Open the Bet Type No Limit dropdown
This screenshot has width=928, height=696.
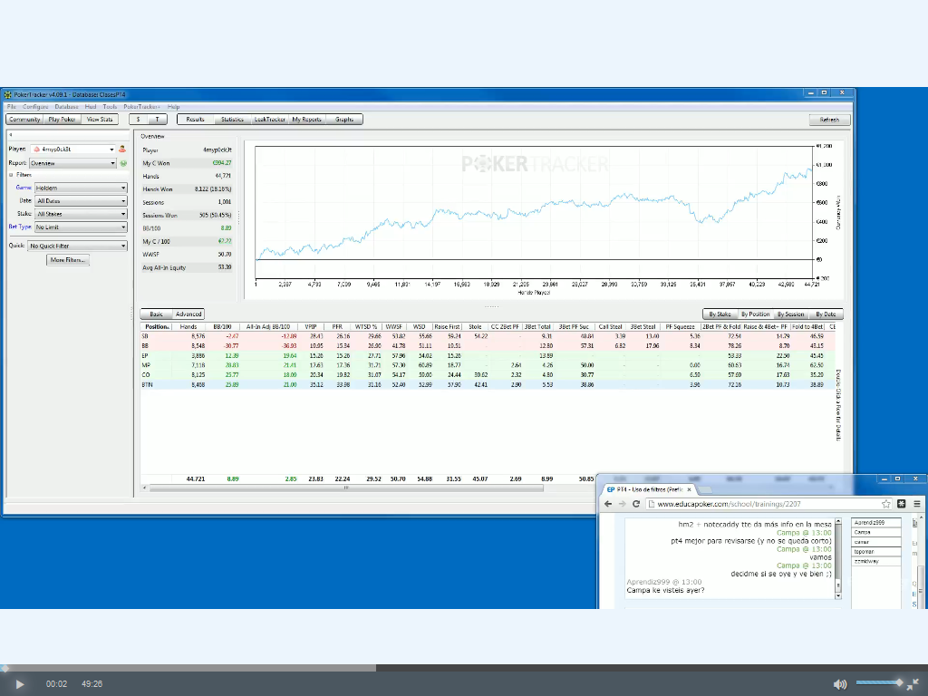[x=81, y=227]
